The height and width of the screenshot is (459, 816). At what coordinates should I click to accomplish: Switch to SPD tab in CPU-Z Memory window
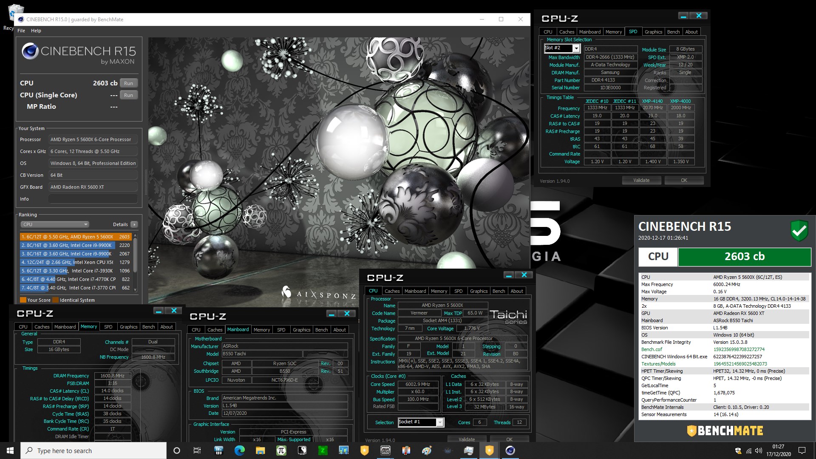pos(108,327)
